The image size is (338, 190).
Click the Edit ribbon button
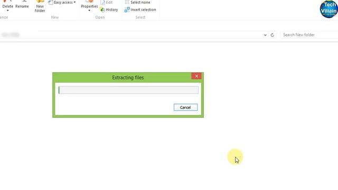click(x=107, y=2)
